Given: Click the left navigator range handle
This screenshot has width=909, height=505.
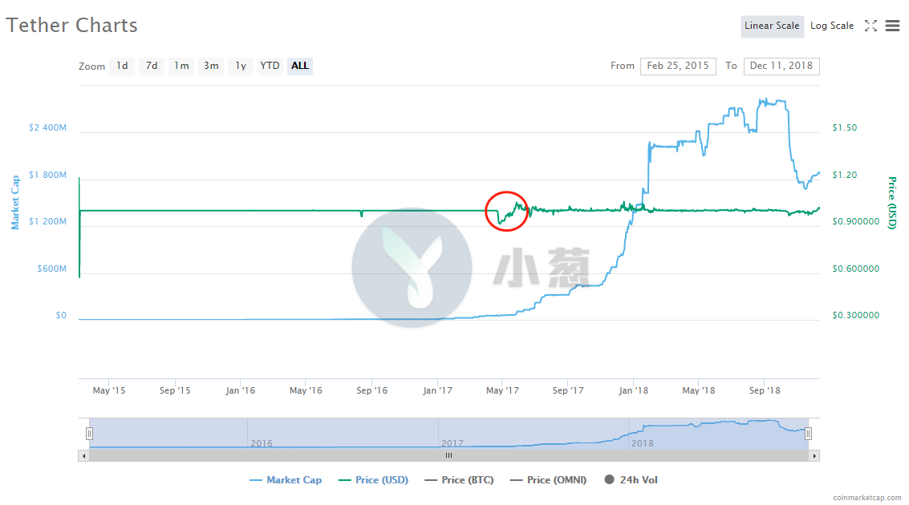Looking at the screenshot, I should tap(89, 433).
